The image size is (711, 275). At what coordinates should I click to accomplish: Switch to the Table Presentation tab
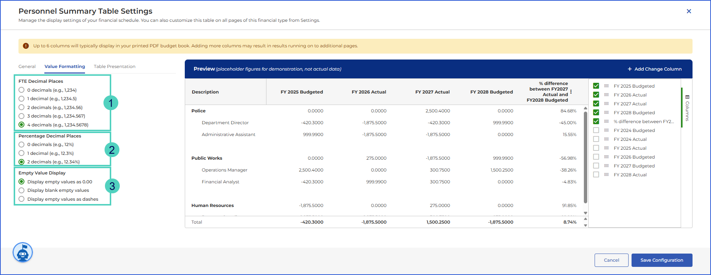coord(115,67)
